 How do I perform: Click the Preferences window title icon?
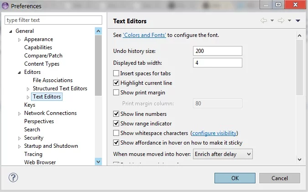tap(5, 6)
